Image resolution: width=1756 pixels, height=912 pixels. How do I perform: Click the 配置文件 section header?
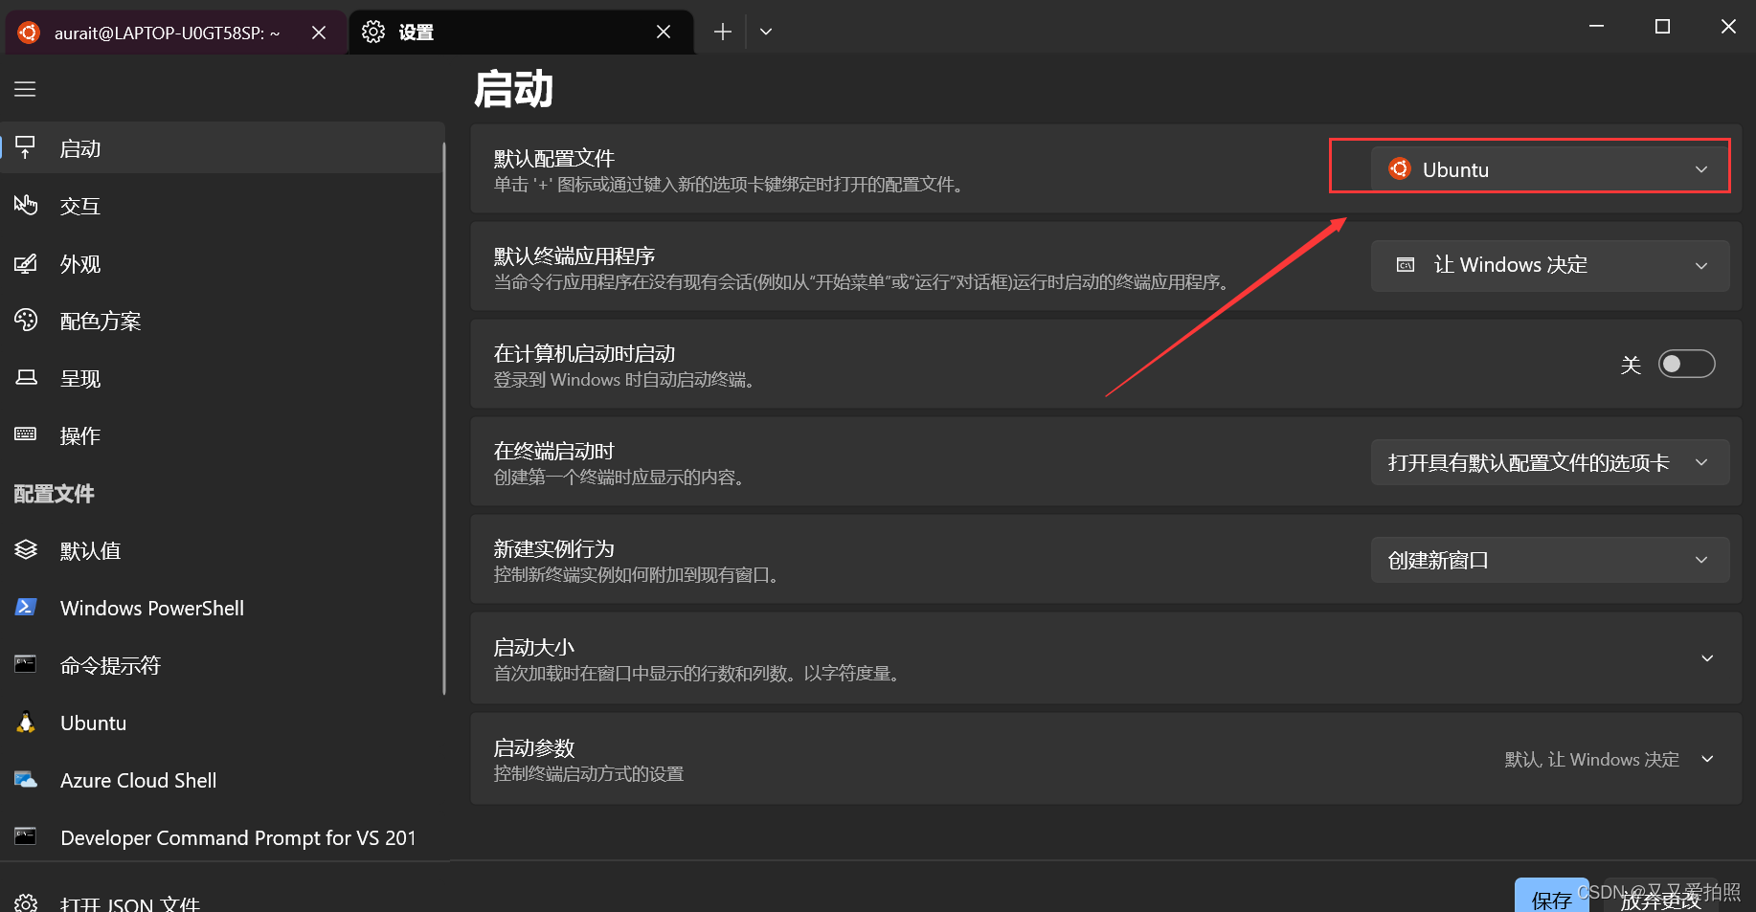tap(54, 494)
